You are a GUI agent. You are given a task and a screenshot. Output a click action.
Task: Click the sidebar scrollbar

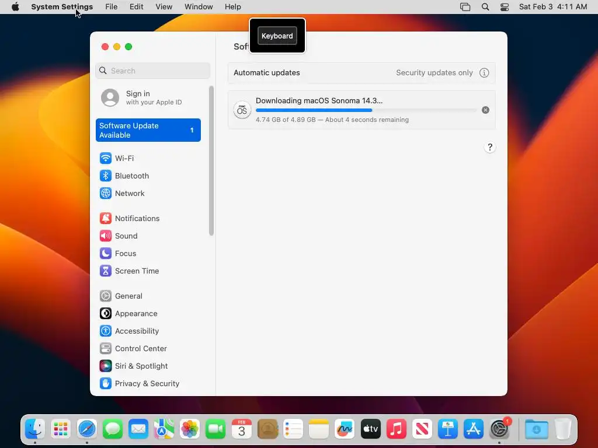211,161
